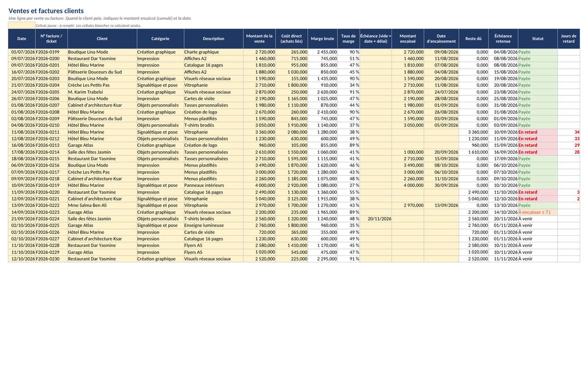Click the yellow legend sample cell above the table
This screenshot has height=367, width=588.
[22, 25]
